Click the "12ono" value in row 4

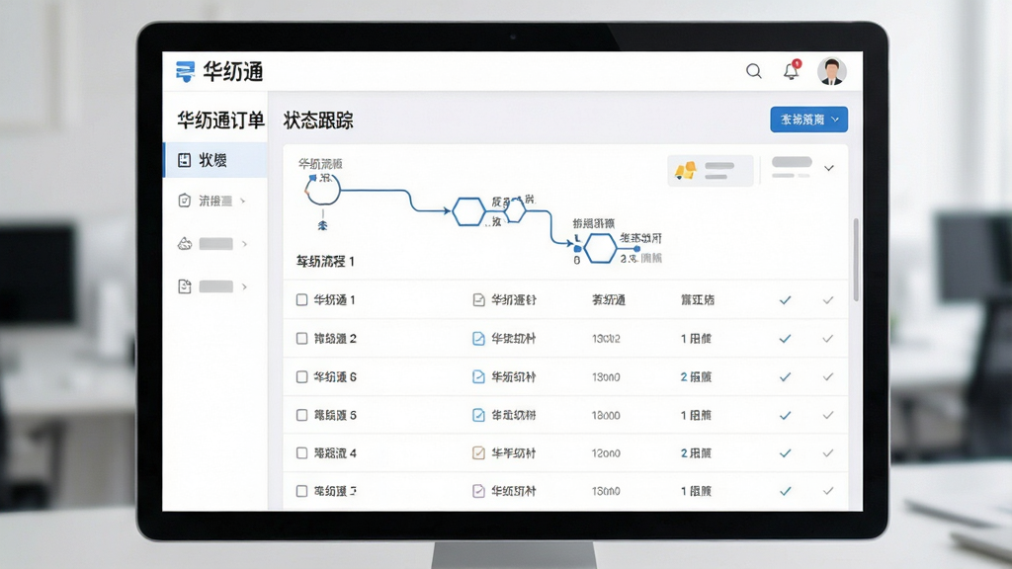coord(606,453)
